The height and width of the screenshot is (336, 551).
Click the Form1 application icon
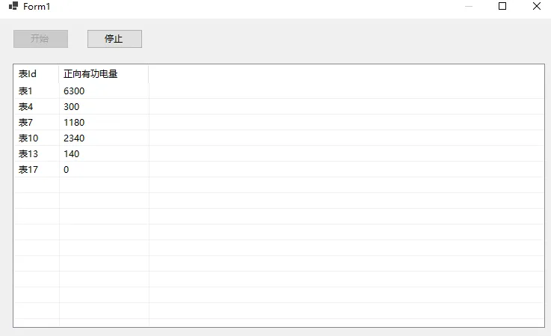[x=13, y=7]
